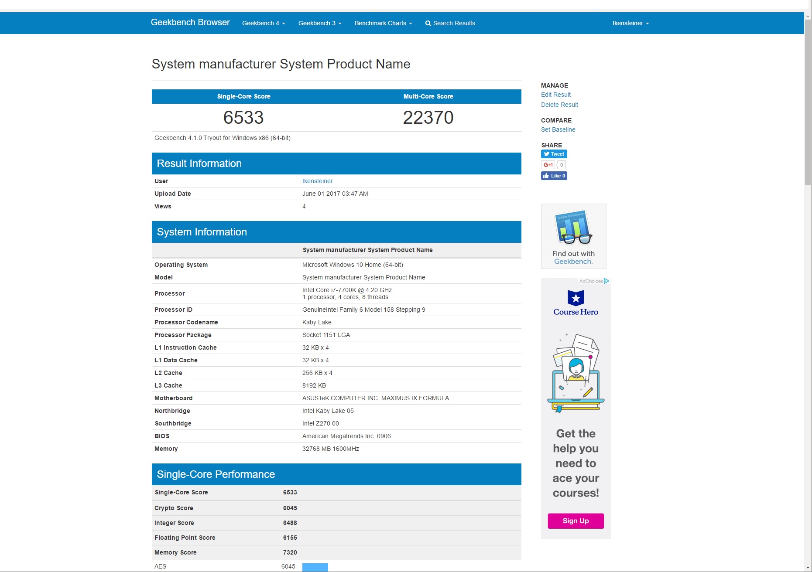812x572 pixels.
Task: Click the Google +1 share button
Action: coord(548,165)
